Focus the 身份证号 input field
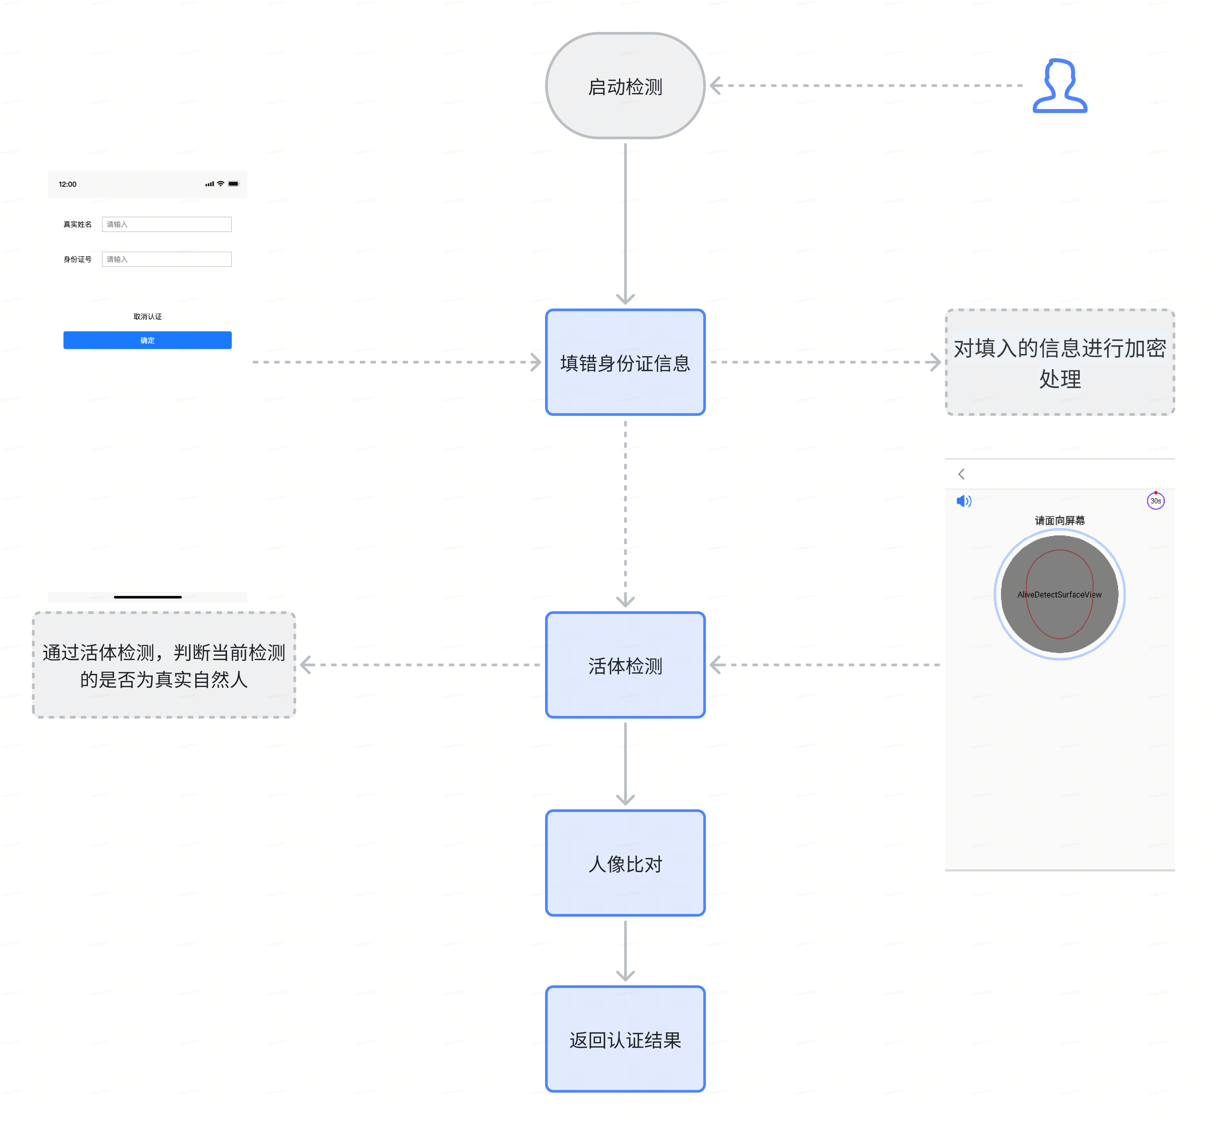This screenshot has height=1125, width=1208. click(167, 260)
